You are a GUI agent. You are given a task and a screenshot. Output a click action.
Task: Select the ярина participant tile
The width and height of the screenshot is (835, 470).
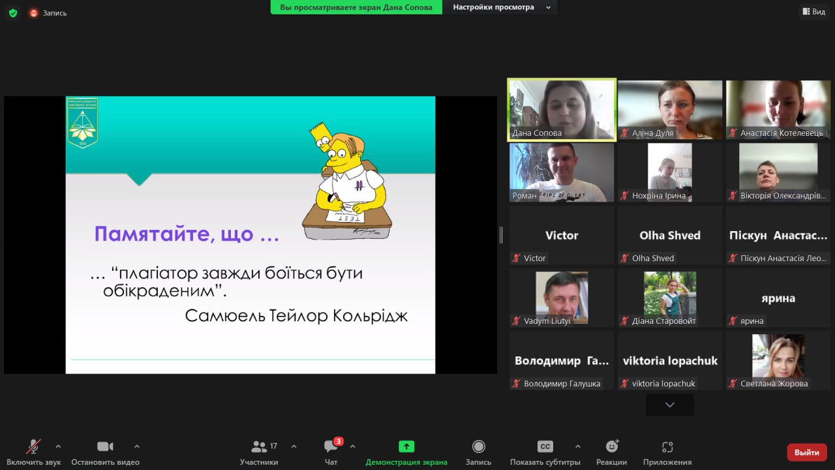coord(778,298)
